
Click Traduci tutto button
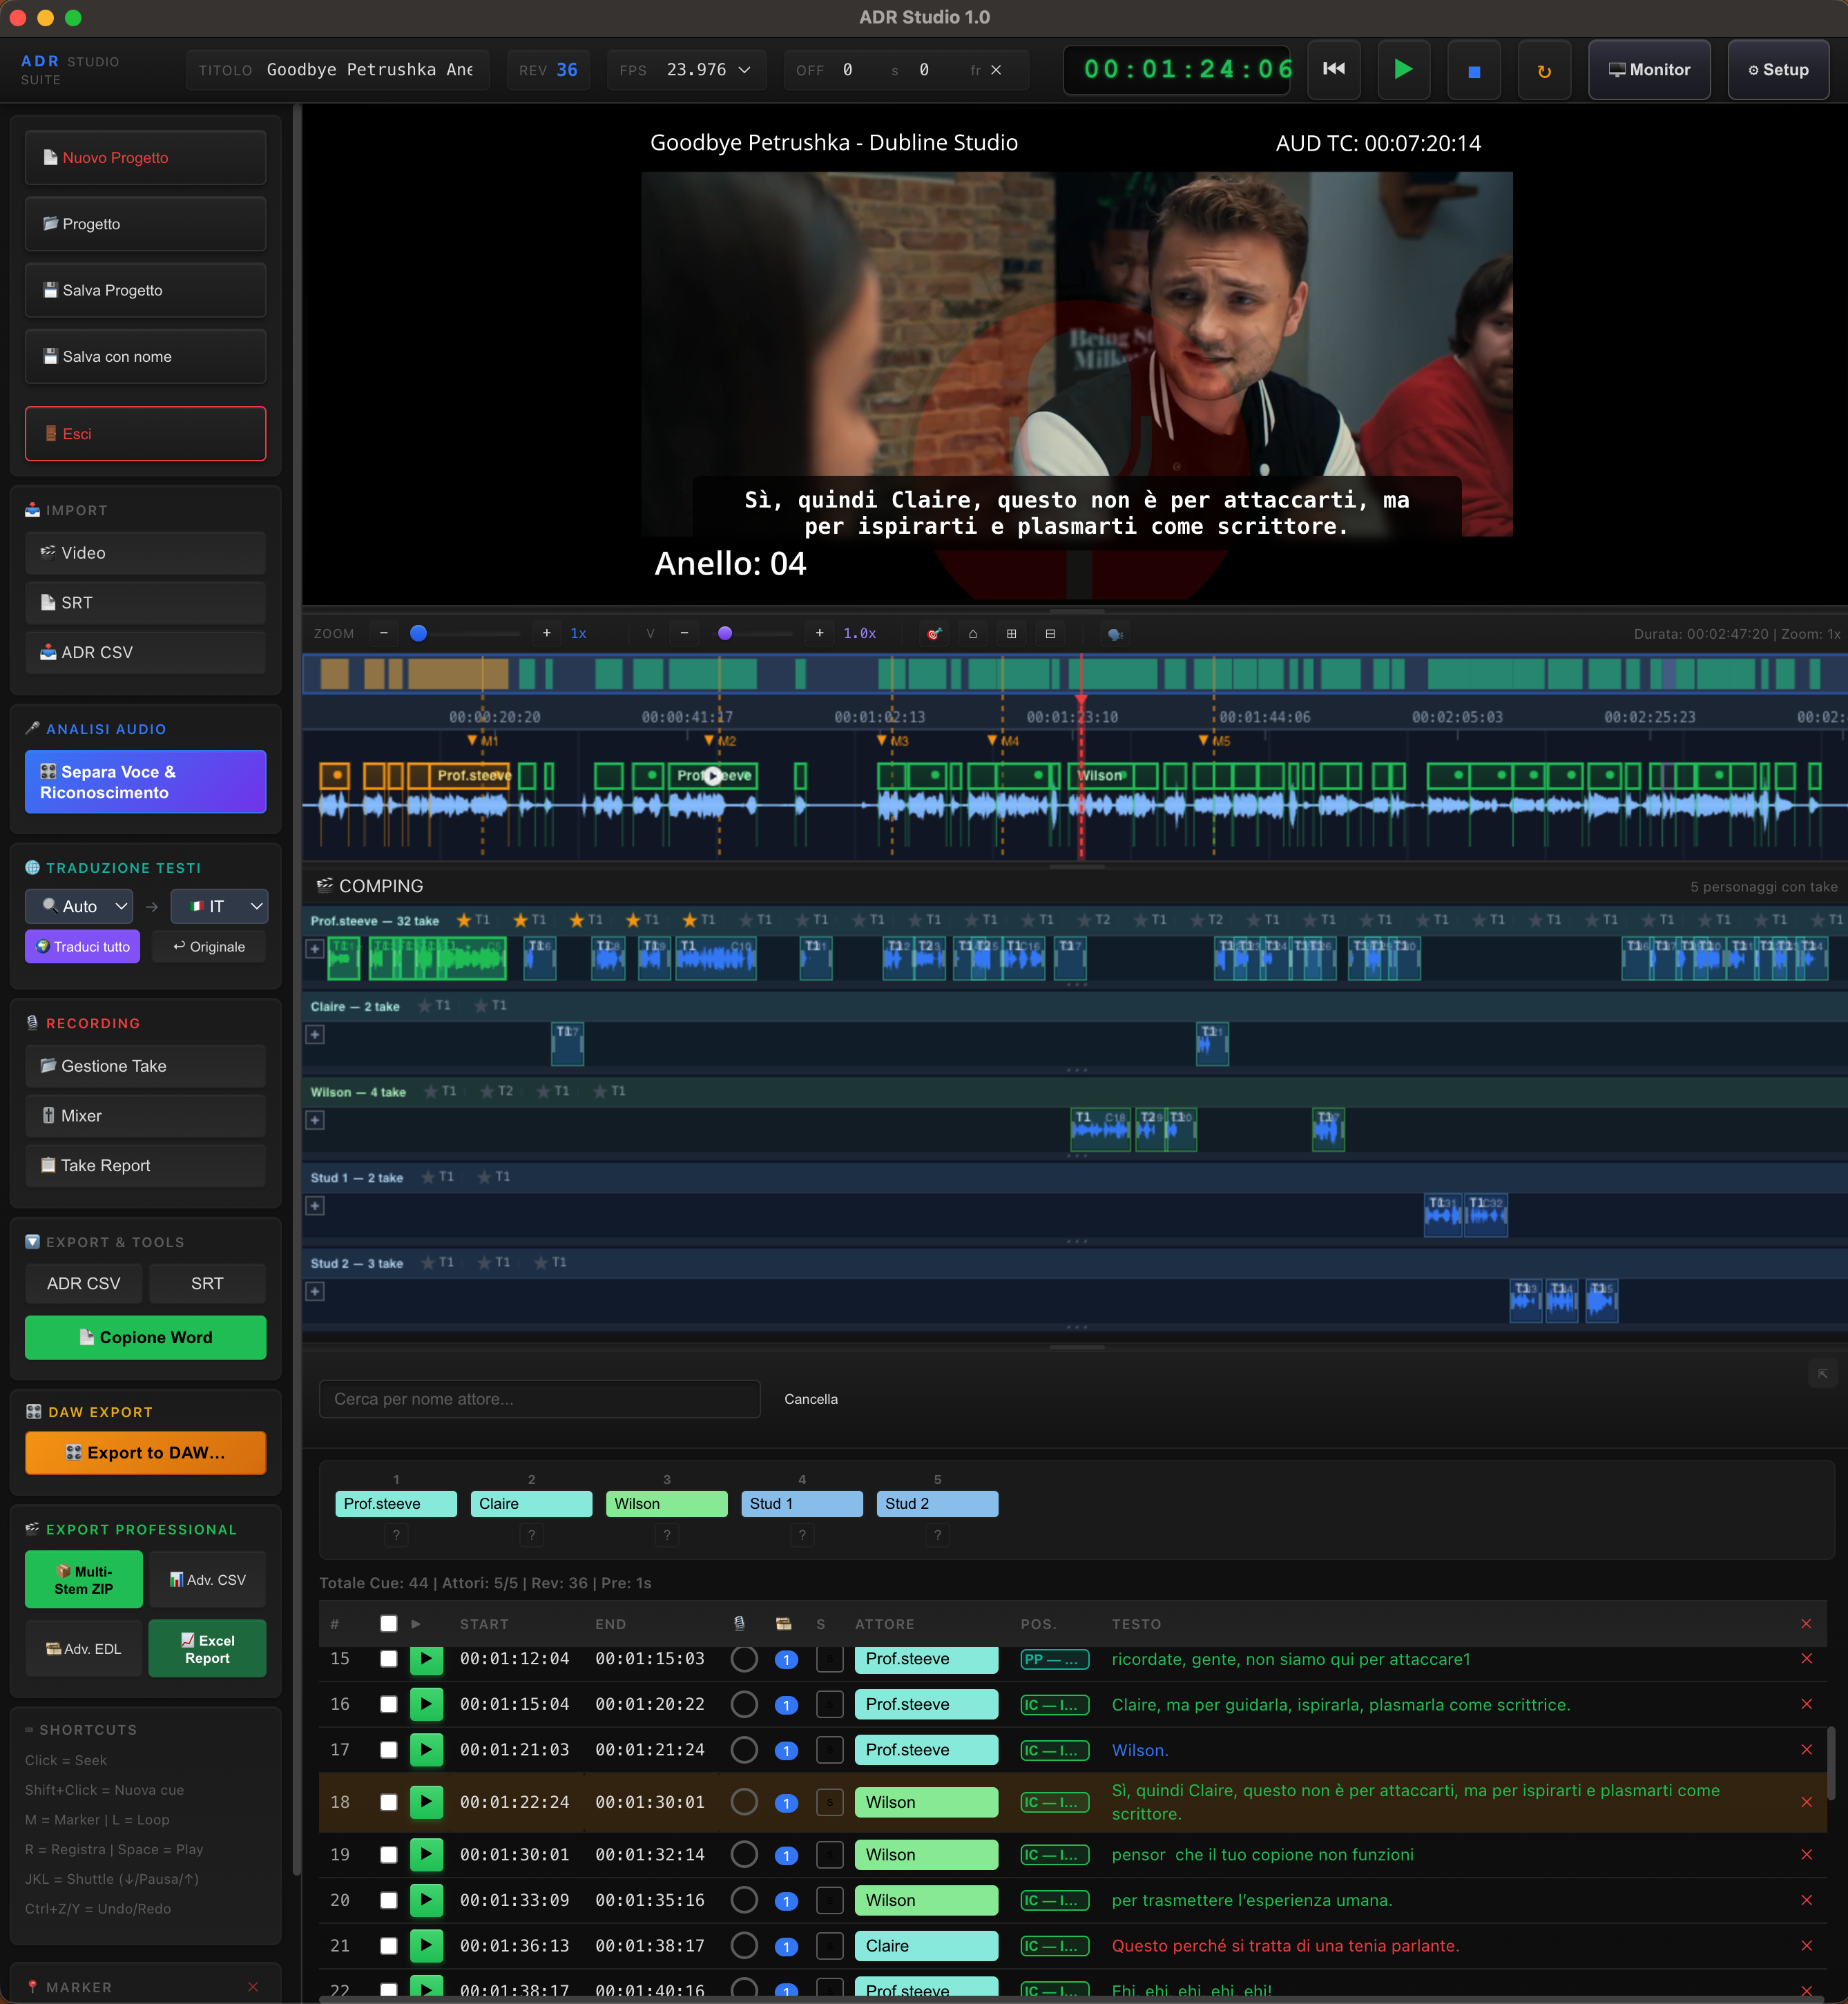(x=83, y=946)
